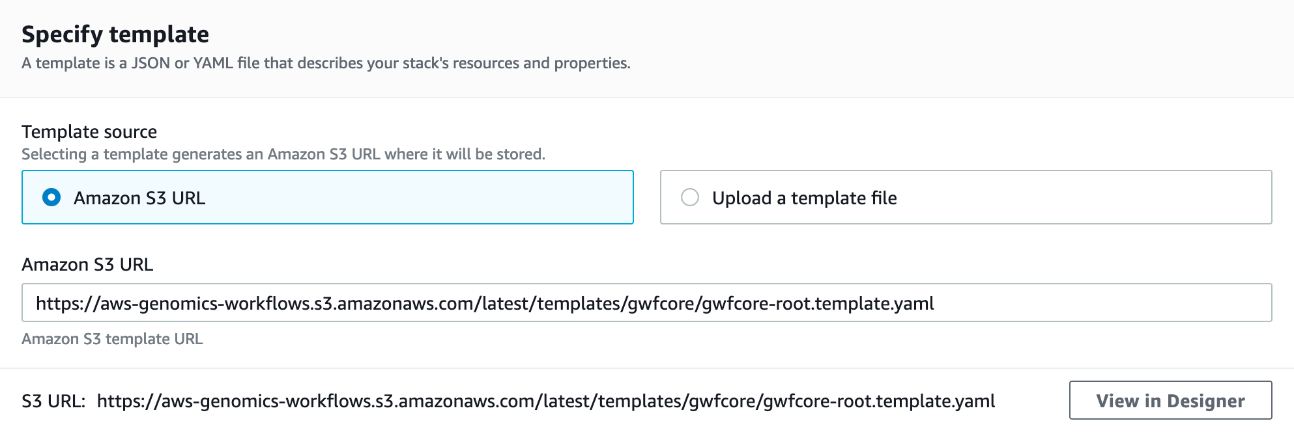Click empty space inside the selected S3 URL tile
Screen dimensions: 1294x432
417,197
